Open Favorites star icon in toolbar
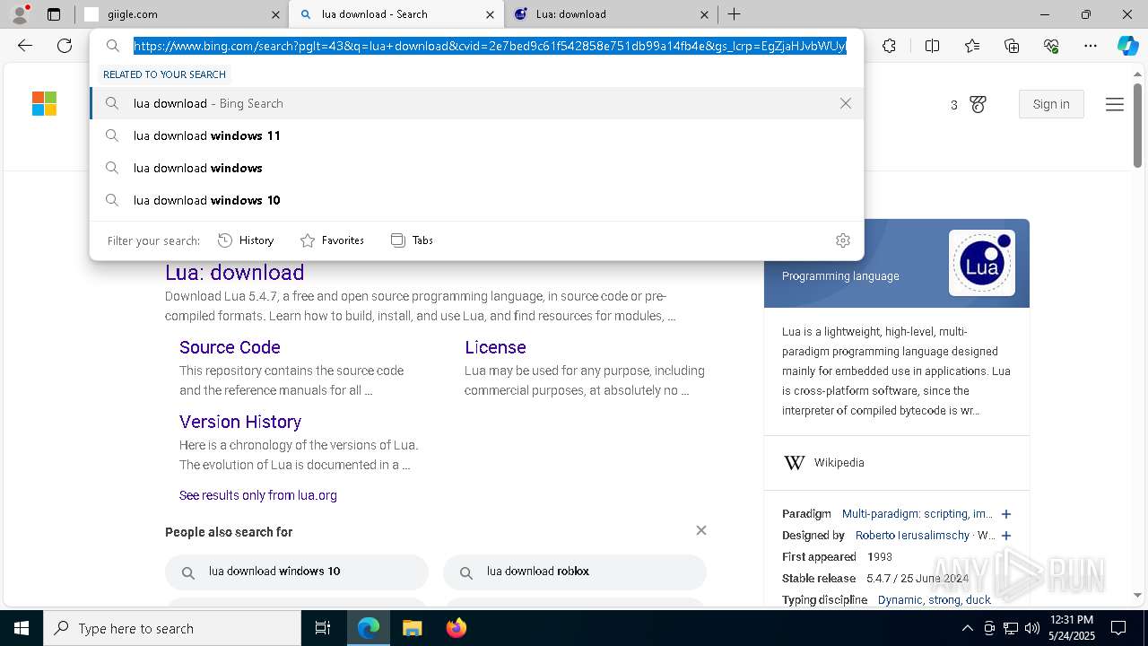Screen dimensions: 1148x646 [972, 46]
